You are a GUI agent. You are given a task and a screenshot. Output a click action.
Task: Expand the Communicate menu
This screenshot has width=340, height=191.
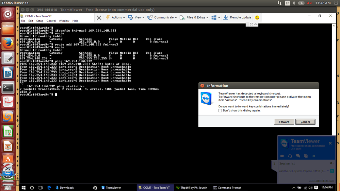point(162,18)
